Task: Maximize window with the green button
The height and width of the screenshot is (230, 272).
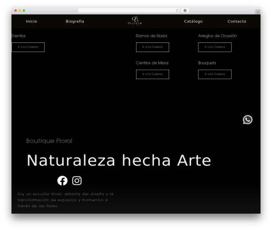Action: click(24, 11)
